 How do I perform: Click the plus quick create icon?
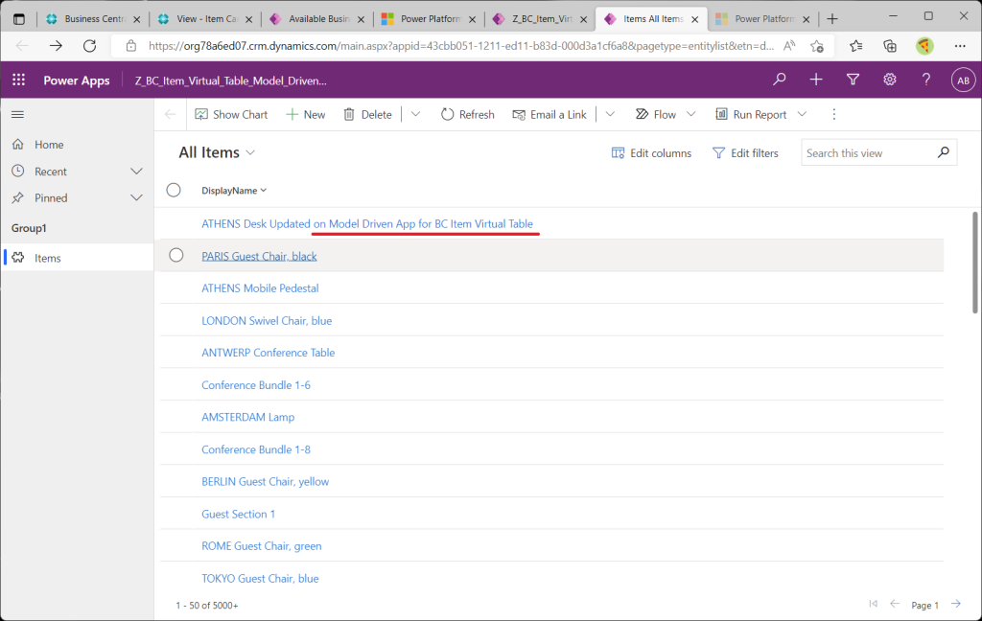(816, 80)
